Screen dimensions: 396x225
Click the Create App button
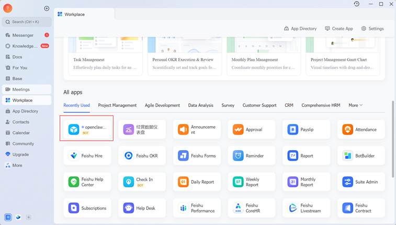339,29
